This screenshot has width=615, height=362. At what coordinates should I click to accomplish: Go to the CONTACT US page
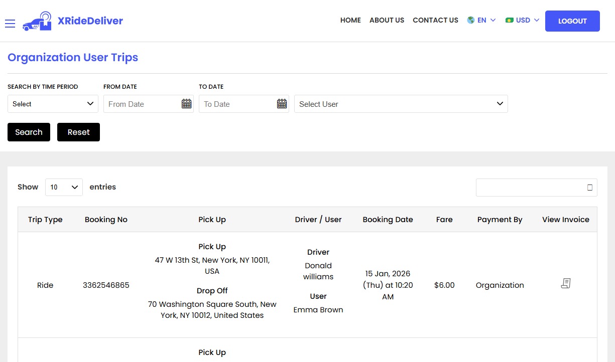pos(435,21)
